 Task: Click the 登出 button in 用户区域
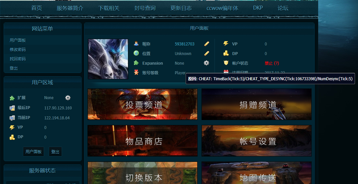click(55, 152)
